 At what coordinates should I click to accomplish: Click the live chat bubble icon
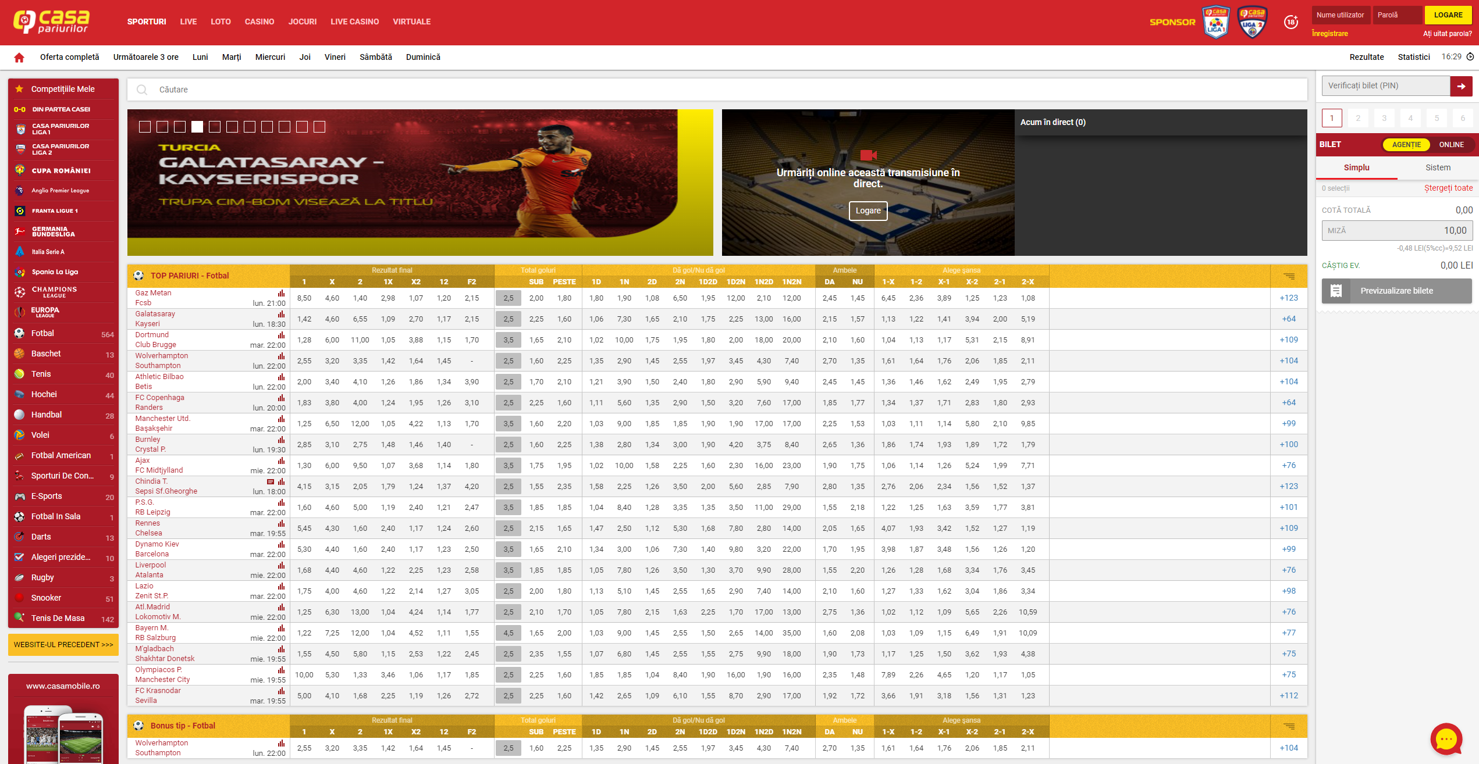click(1446, 739)
